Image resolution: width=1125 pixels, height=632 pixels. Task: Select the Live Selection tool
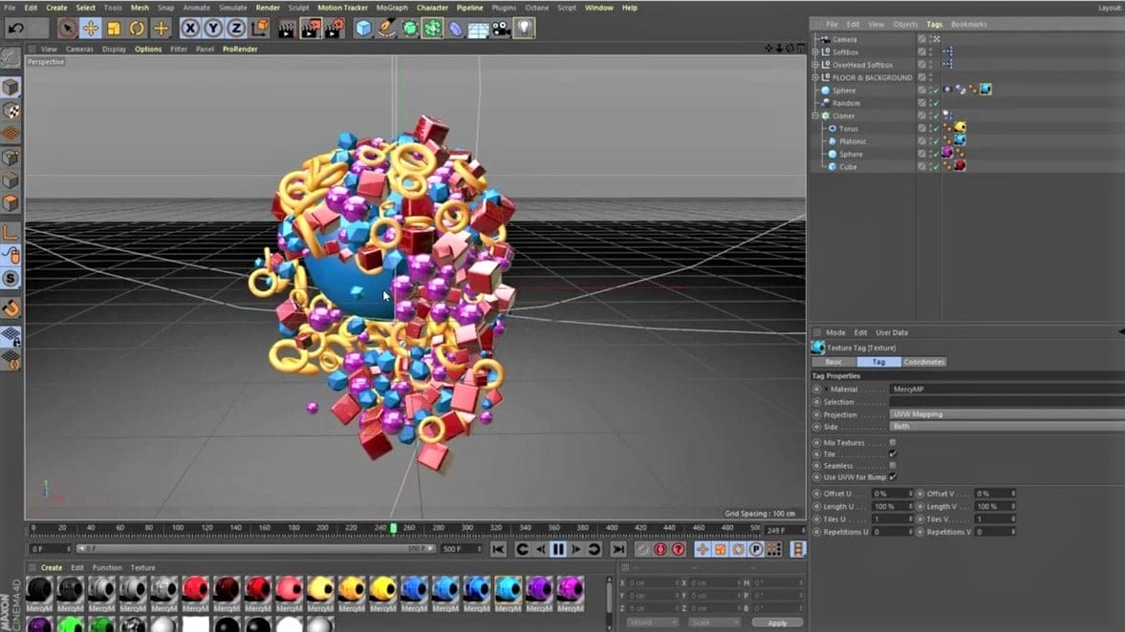coord(65,28)
